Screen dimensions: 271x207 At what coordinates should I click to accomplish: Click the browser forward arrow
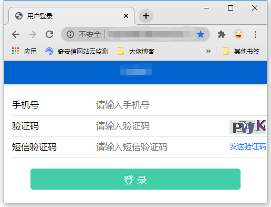[33, 34]
